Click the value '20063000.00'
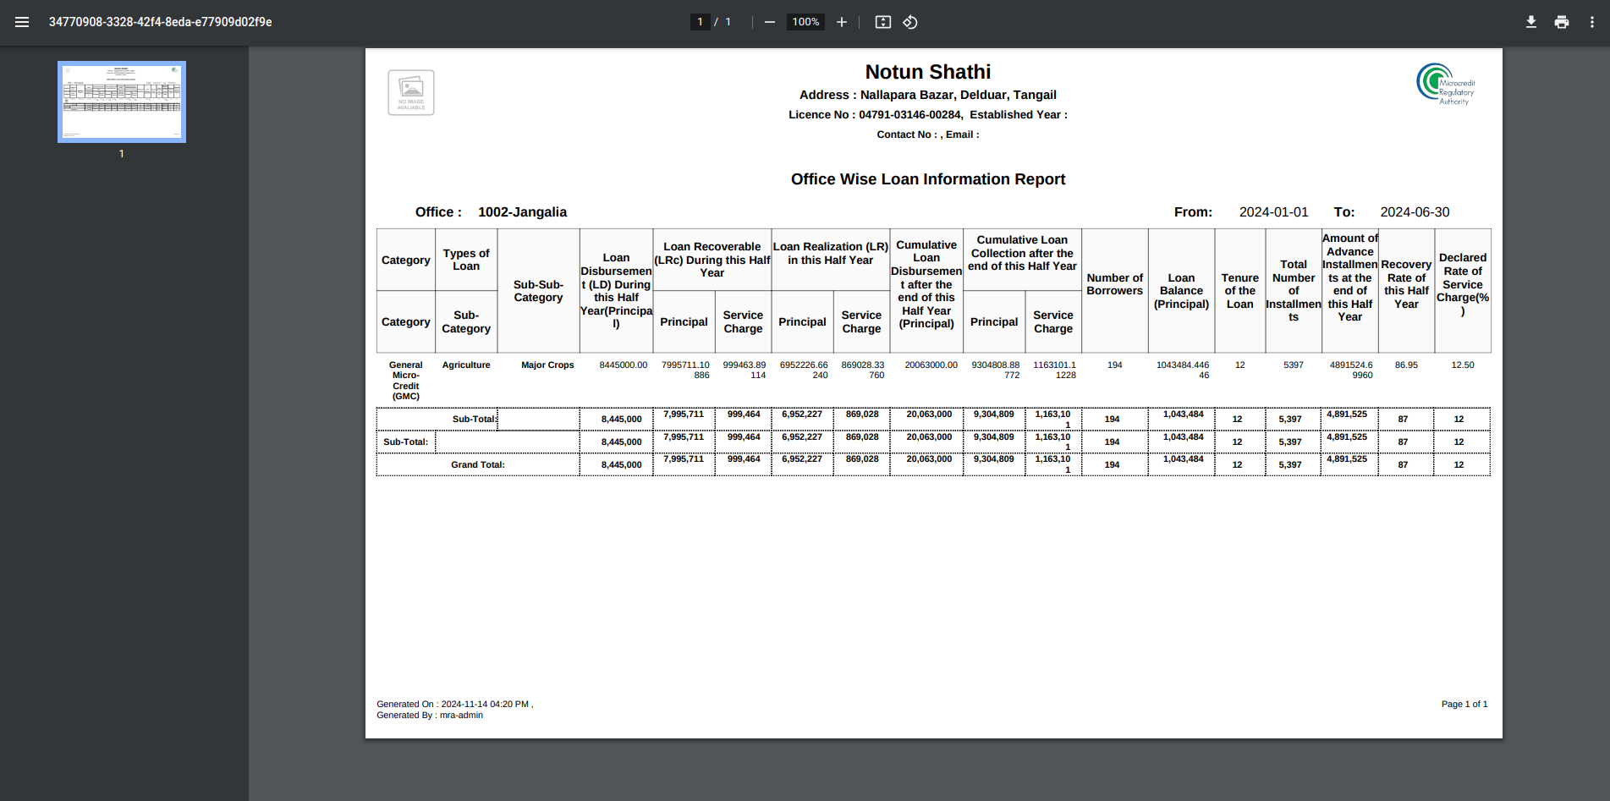Image resolution: width=1610 pixels, height=801 pixels. click(x=931, y=365)
